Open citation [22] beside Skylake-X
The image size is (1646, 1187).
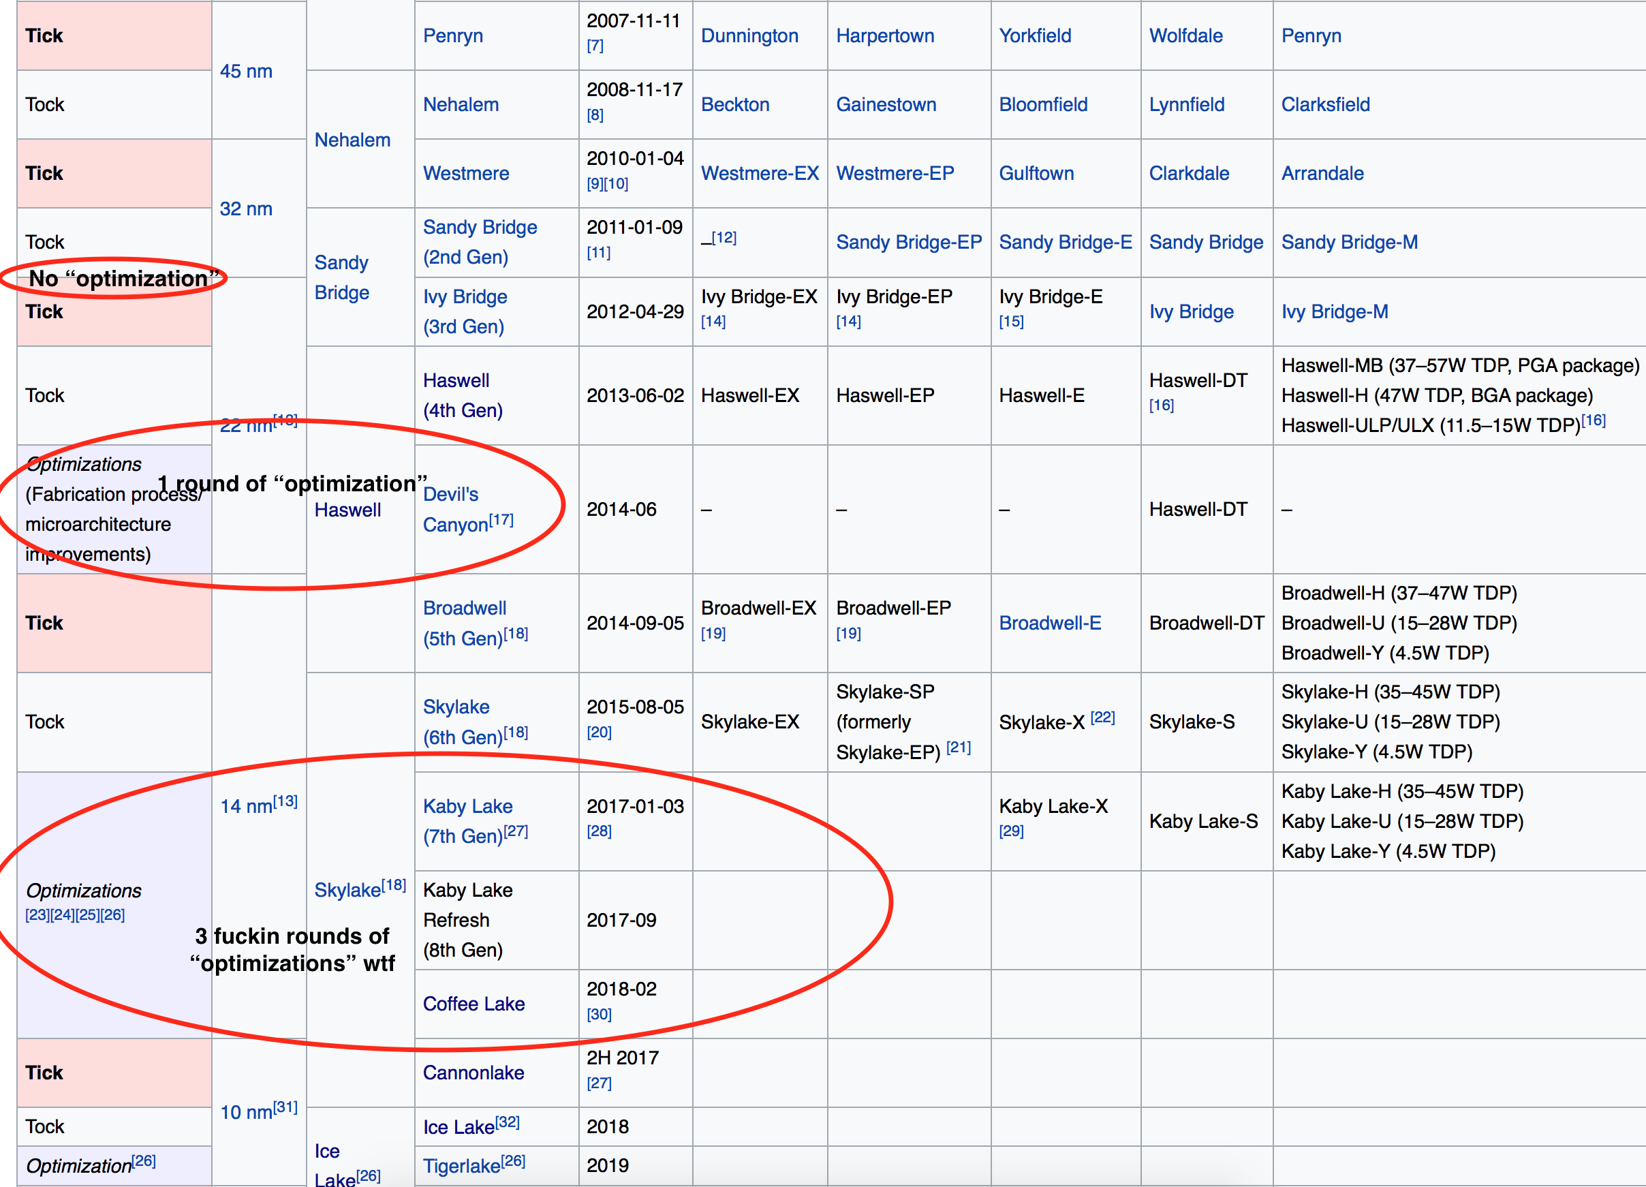tap(1103, 718)
